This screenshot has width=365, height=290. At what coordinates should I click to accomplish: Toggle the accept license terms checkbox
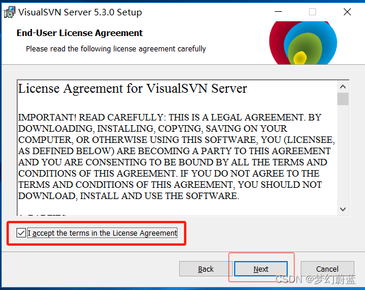coord(21,233)
